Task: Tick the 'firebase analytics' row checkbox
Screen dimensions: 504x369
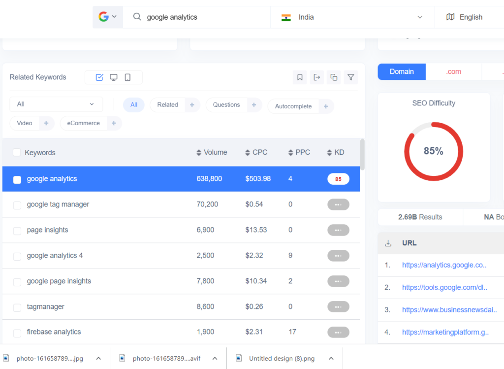Action: pyautogui.click(x=17, y=333)
